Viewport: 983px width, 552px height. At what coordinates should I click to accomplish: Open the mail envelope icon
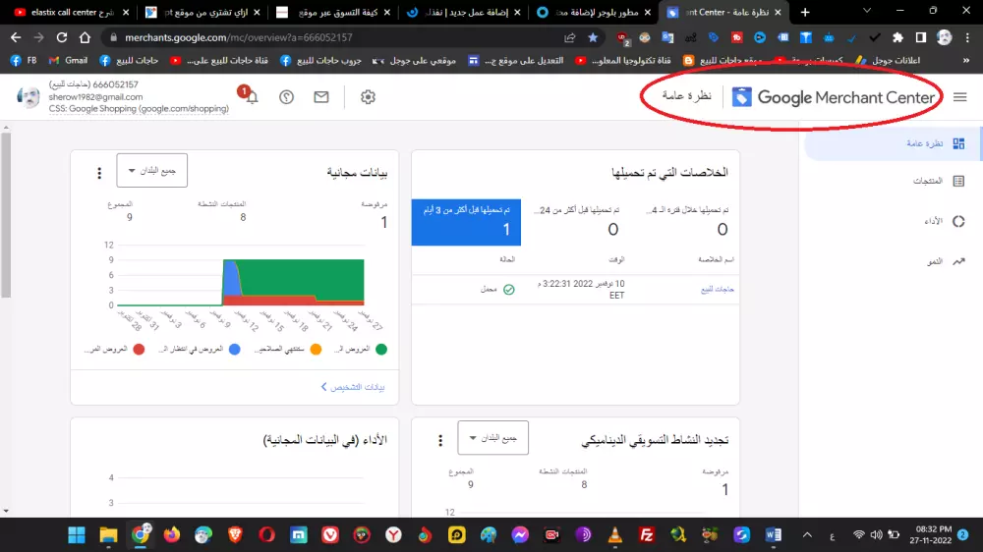tap(321, 96)
